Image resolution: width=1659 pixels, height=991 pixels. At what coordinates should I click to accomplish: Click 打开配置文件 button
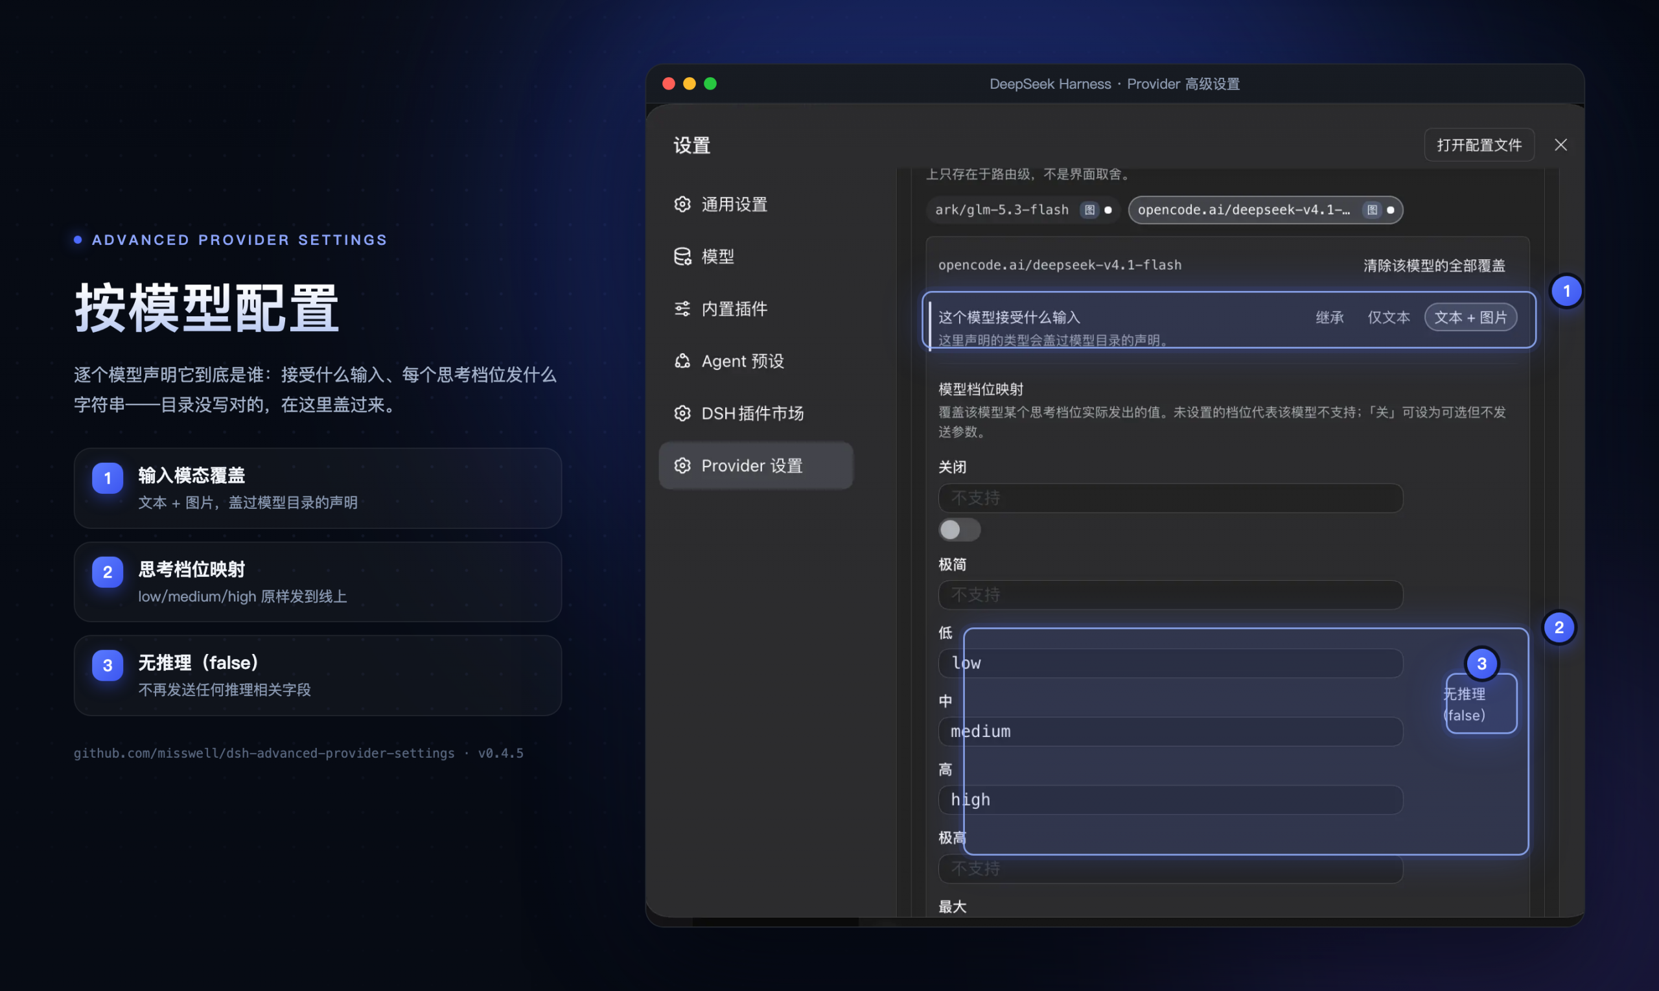[1479, 145]
